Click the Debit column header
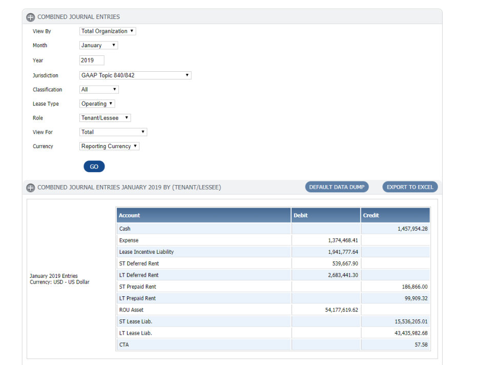This screenshot has height=365, width=492. point(300,215)
